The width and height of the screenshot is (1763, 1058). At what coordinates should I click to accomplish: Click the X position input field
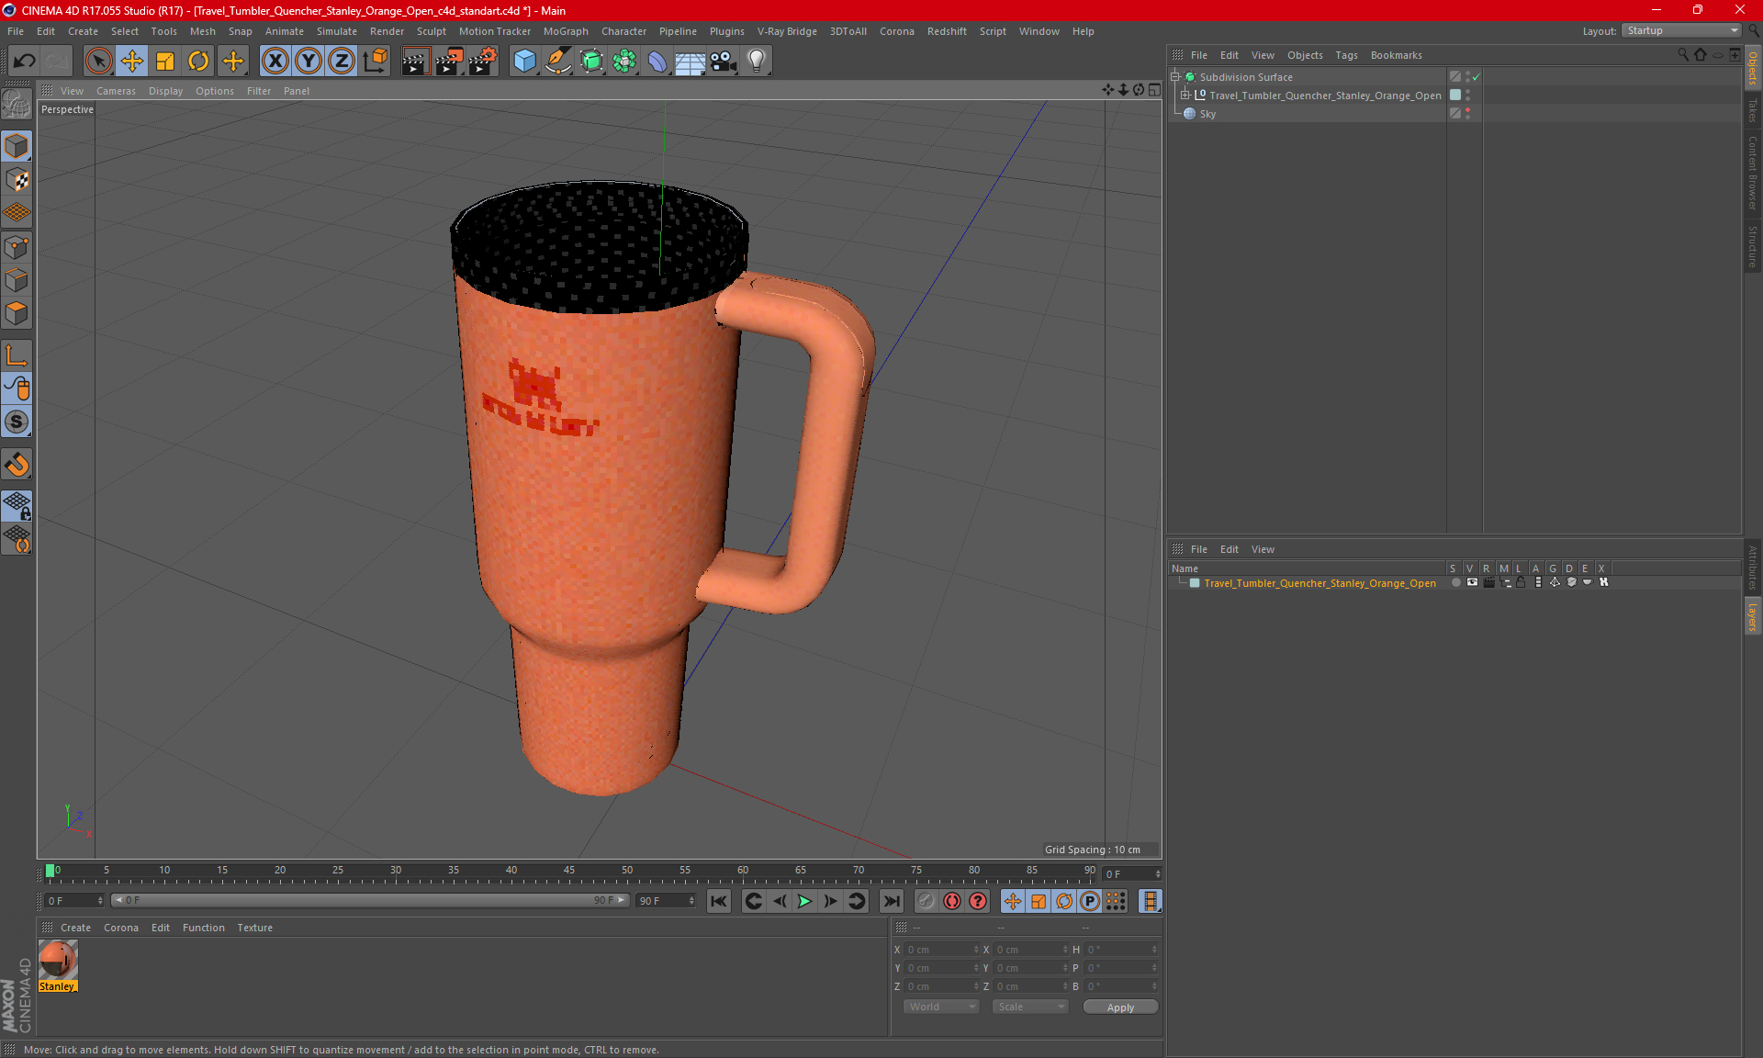942,950
